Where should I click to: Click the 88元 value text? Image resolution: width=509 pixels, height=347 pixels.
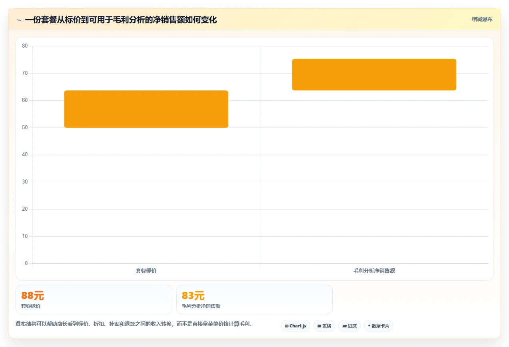[32, 296]
